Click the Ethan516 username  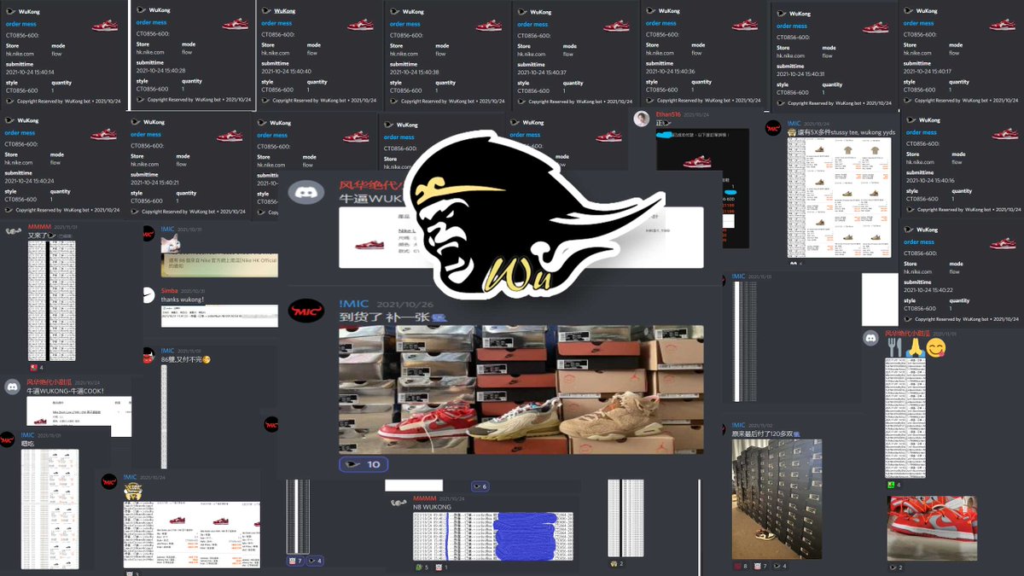point(669,113)
